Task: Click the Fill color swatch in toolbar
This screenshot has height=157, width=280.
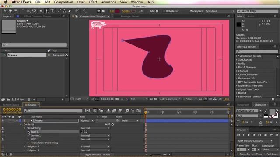Action: [x=117, y=11]
